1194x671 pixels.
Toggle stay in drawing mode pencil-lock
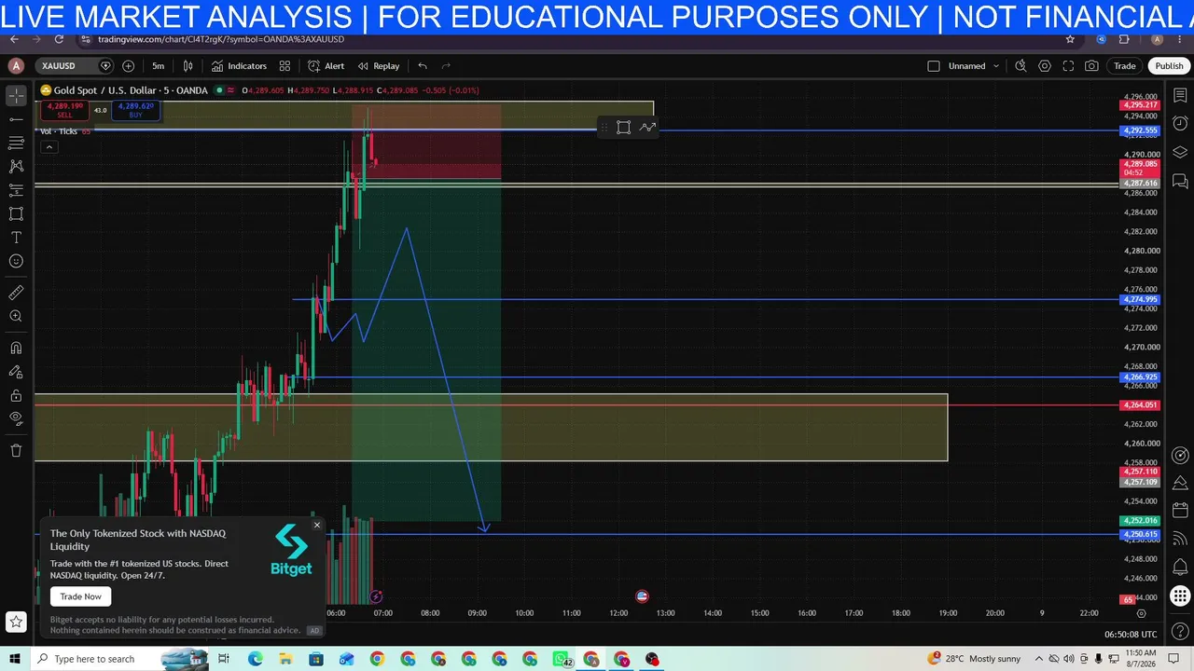[16, 372]
